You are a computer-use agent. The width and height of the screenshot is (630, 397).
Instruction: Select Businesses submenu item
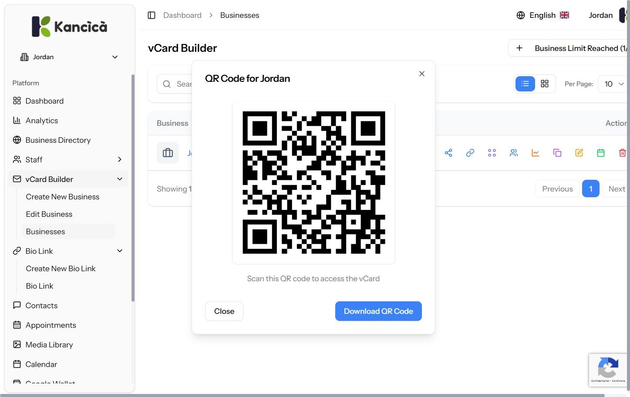coord(68,232)
